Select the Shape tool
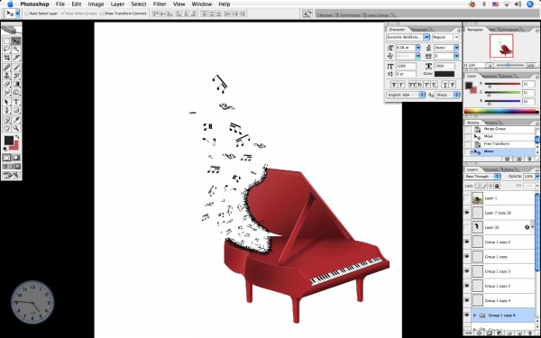Image resolution: width=541 pixels, height=338 pixels. click(x=16, y=110)
